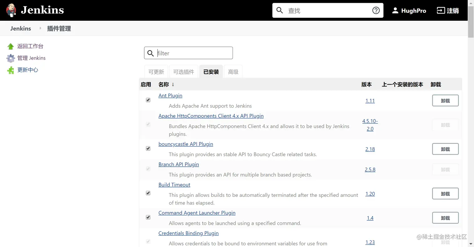474x247 pixels.
Task: Open the bouncycastle API Plugin link
Action: click(x=186, y=144)
